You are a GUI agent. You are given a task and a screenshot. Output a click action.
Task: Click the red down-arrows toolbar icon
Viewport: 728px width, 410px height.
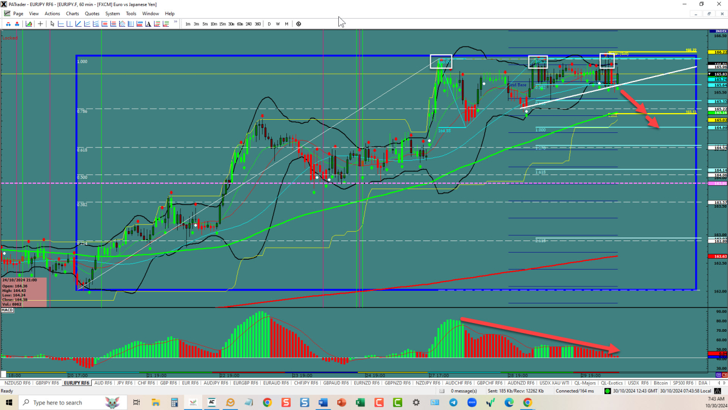pyautogui.click(x=9, y=24)
